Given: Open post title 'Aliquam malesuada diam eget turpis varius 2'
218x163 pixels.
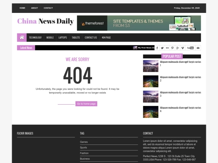Looking at the screenshot, I should [180, 79].
